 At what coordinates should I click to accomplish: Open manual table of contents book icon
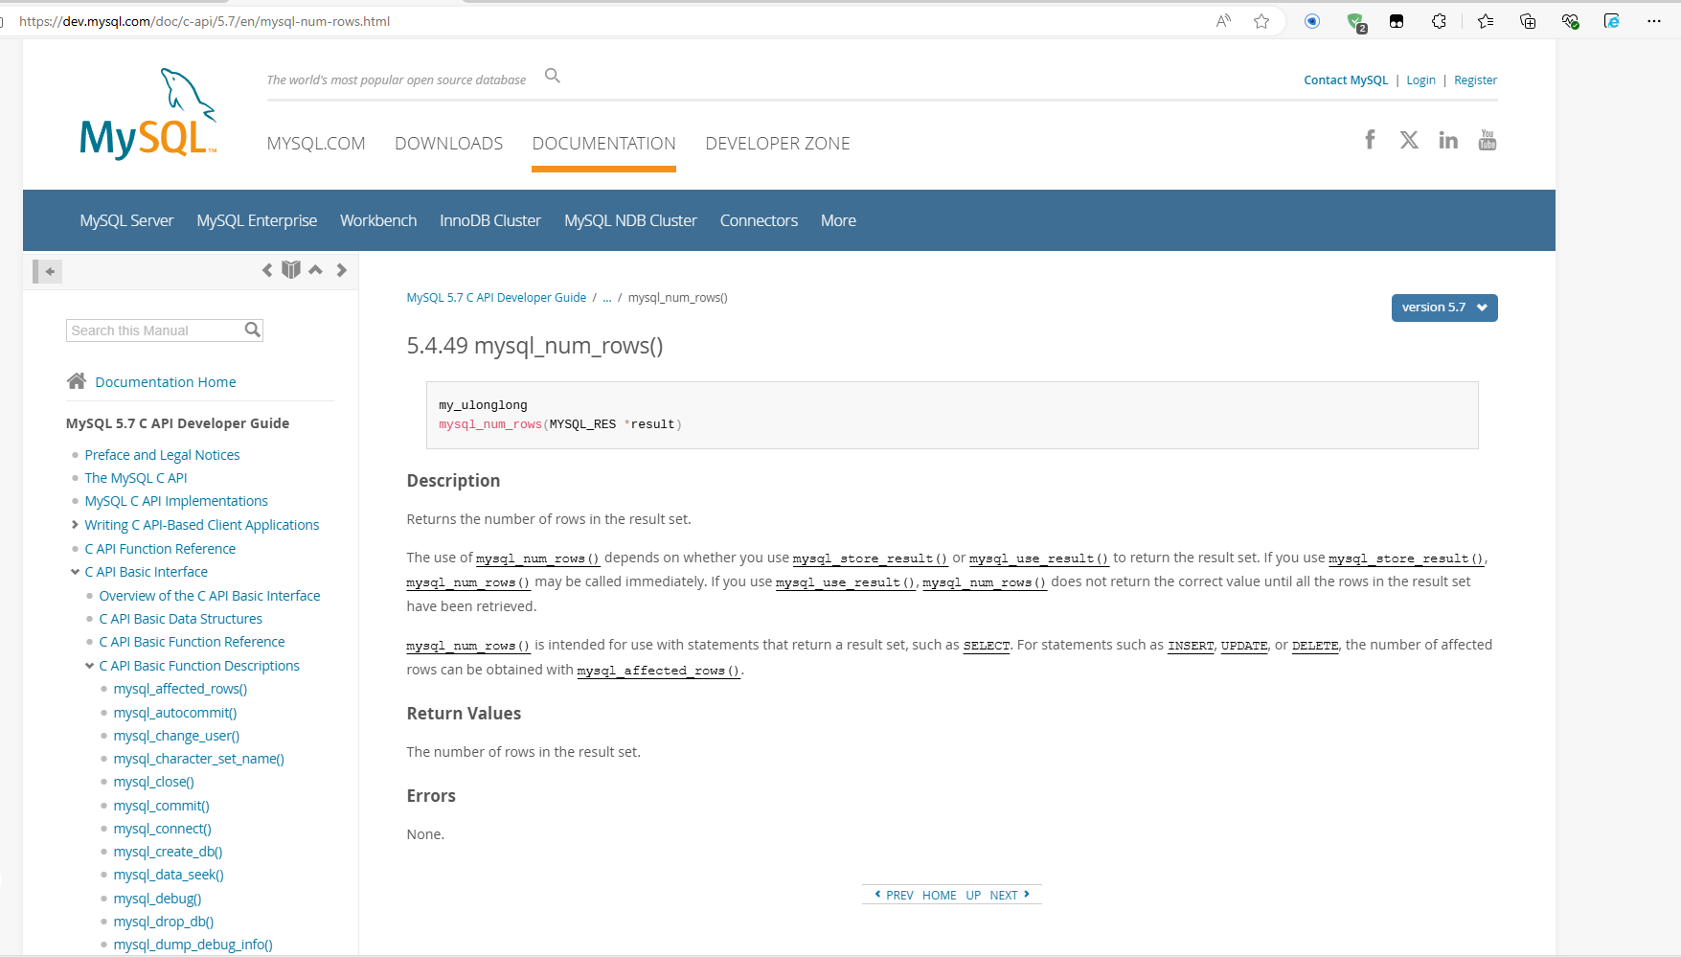(x=291, y=270)
